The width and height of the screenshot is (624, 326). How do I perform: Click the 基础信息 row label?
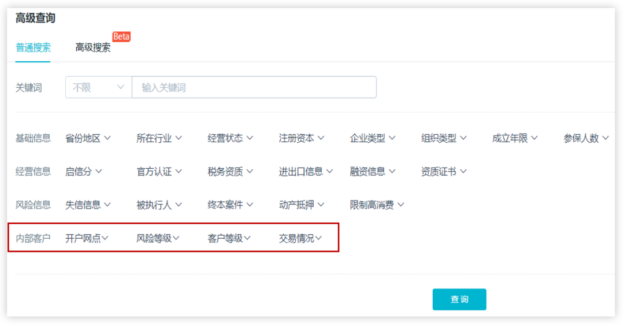point(33,138)
